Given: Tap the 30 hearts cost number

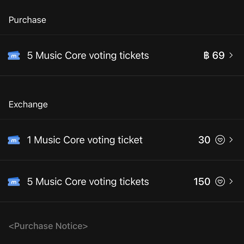Looking at the screenshot, I should point(204,140).
